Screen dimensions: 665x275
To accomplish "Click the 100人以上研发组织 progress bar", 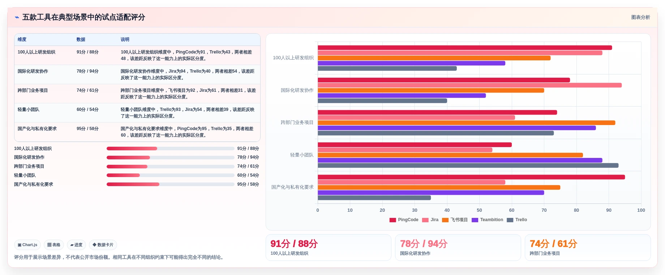I will pyautogui.click(x=171, y=149).
